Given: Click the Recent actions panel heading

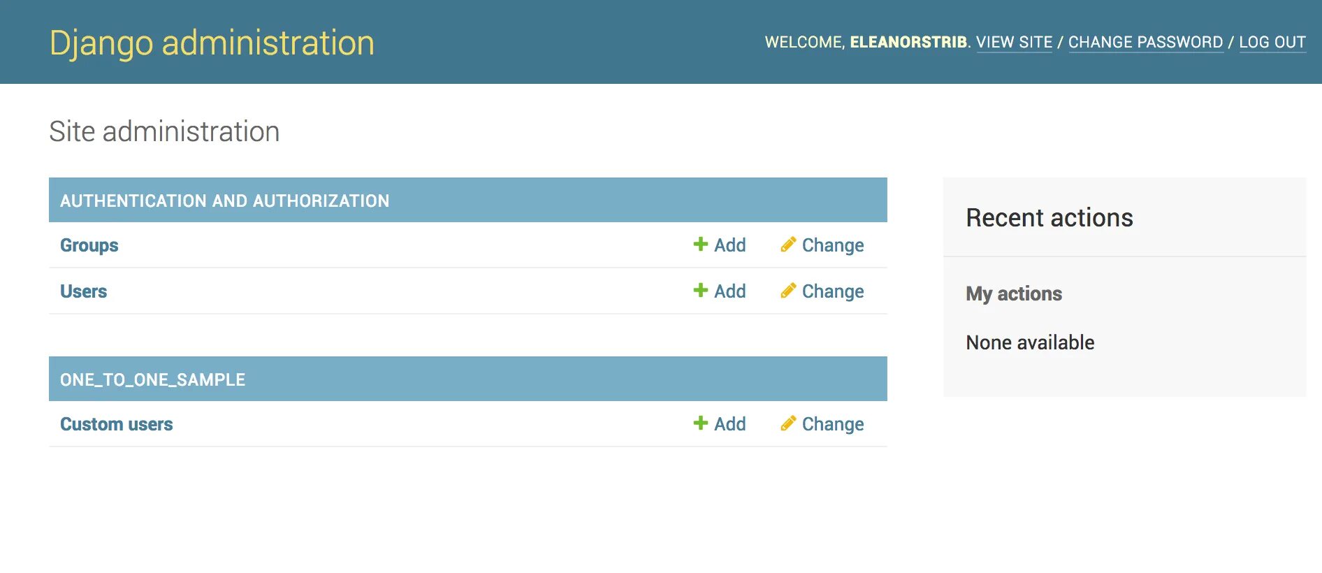Looking at the screenshot, I should 1049,218.
